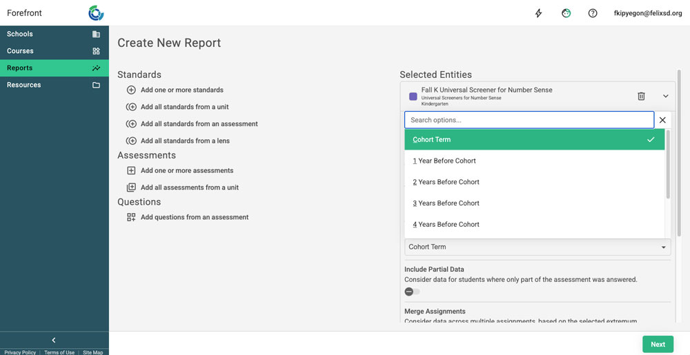Toggle Include Partial Data switch
The image size is (690, 355).
[x=412, y=292]
